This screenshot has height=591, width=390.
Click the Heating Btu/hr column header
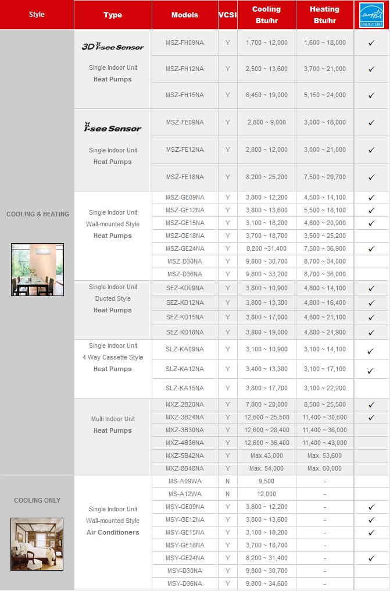coord(324,15)
